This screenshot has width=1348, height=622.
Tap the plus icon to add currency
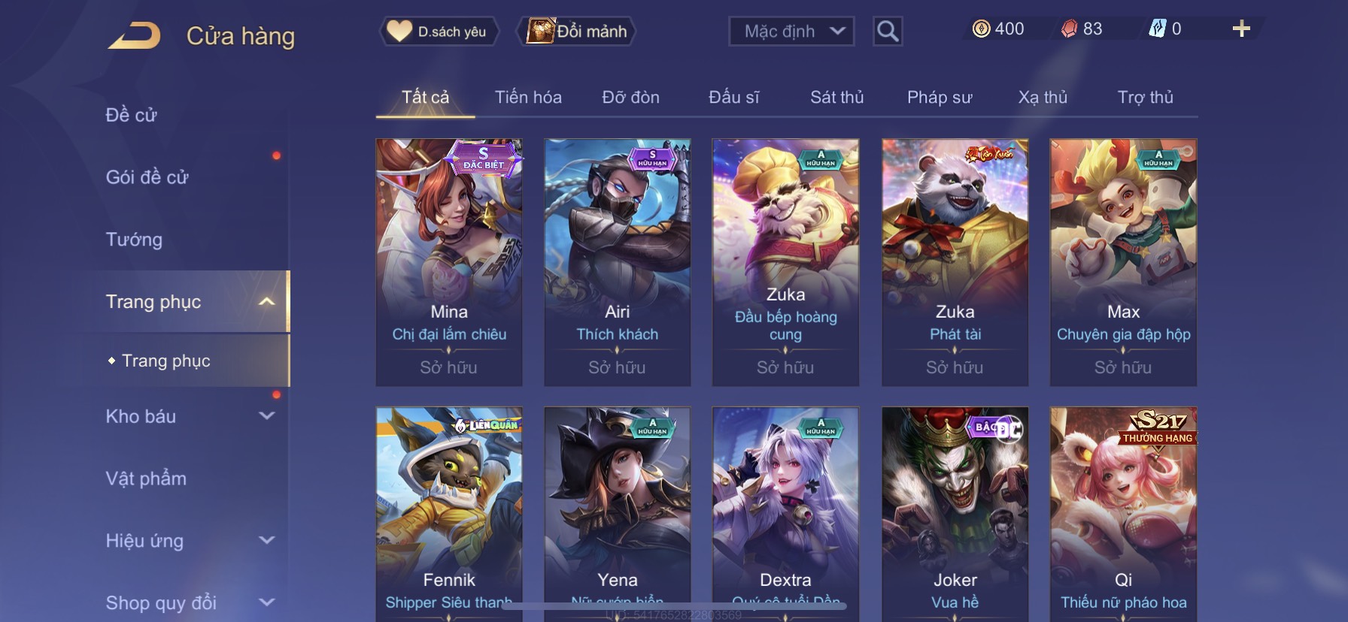point(1241,29)
